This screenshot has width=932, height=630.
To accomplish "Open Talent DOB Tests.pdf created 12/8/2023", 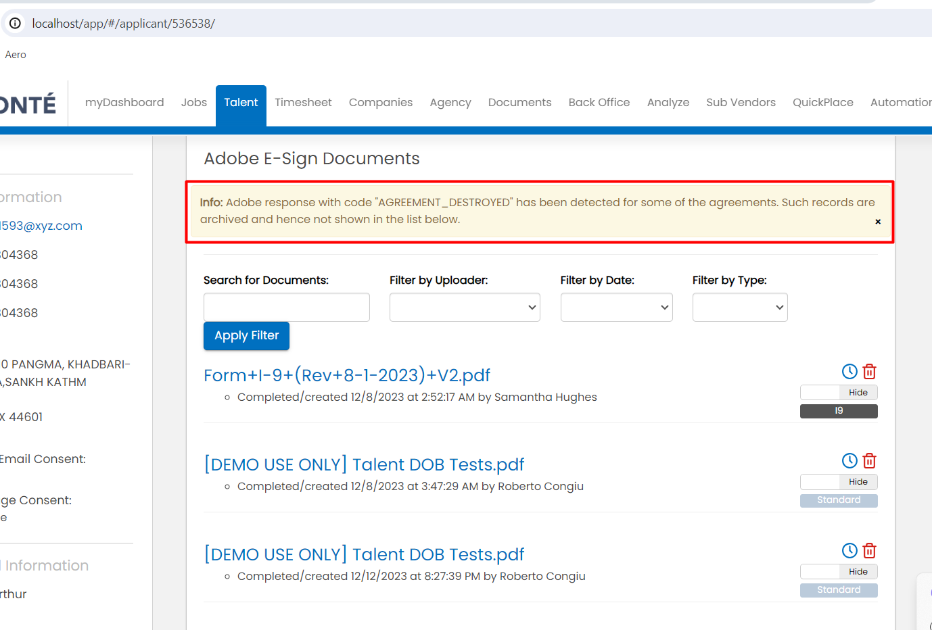I will point(364,464).
